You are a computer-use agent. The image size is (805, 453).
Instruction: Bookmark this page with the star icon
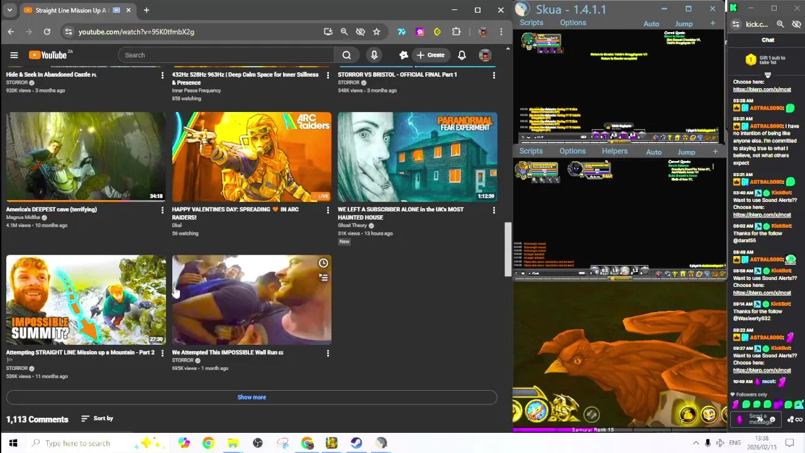tap(376, 31)
